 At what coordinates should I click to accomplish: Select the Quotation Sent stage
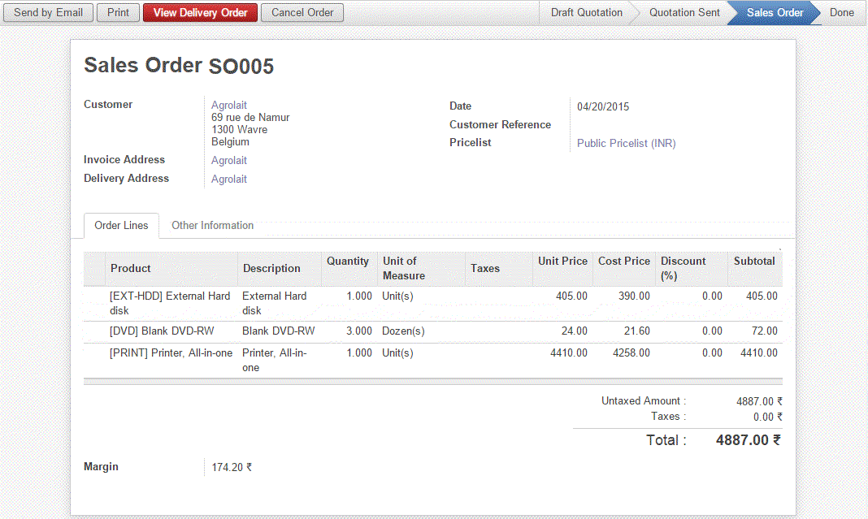[684, 12]
